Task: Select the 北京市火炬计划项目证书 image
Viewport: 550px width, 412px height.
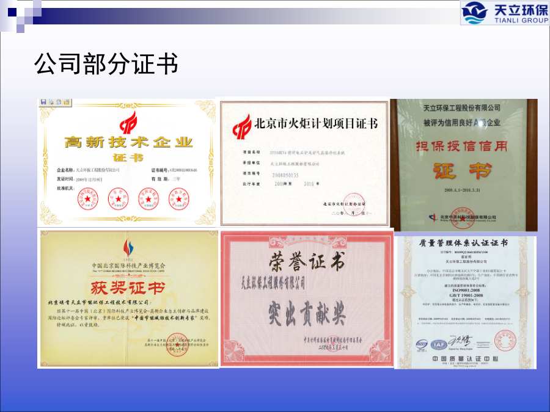Action: pyautogui.click(x=304, y=163)
